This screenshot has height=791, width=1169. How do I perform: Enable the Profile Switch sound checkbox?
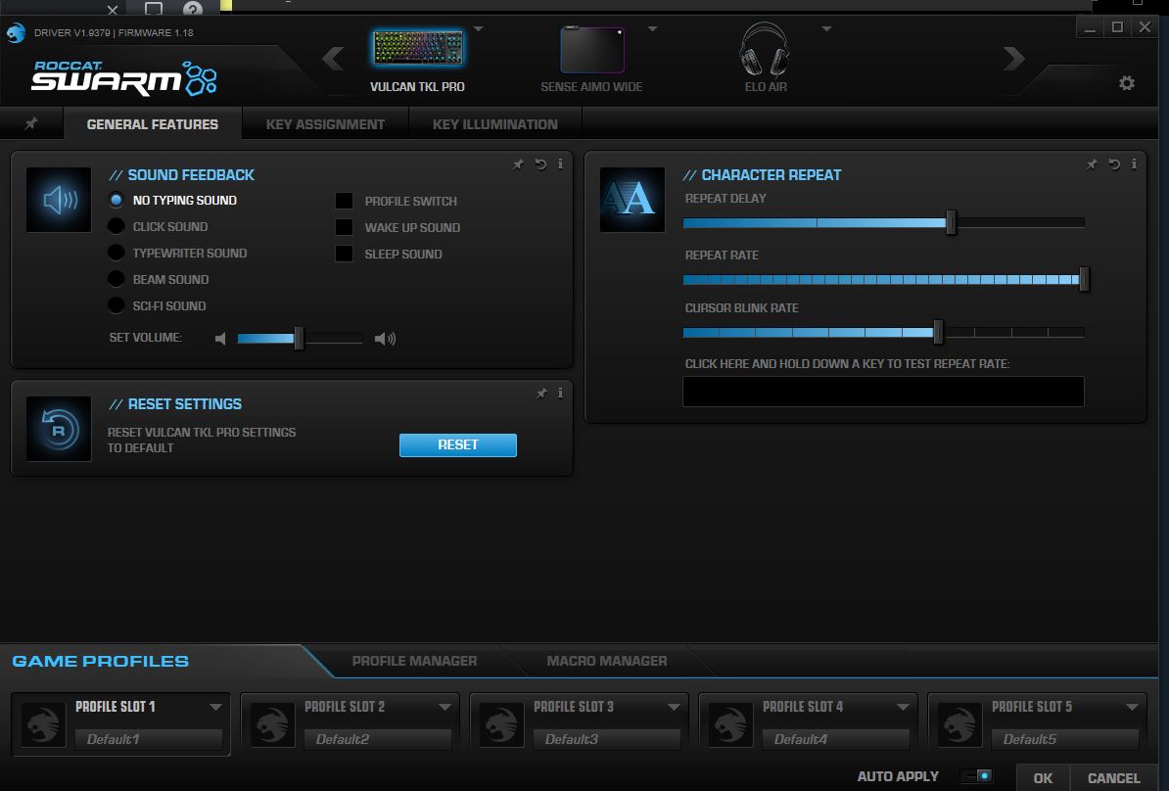pos(345,201)
